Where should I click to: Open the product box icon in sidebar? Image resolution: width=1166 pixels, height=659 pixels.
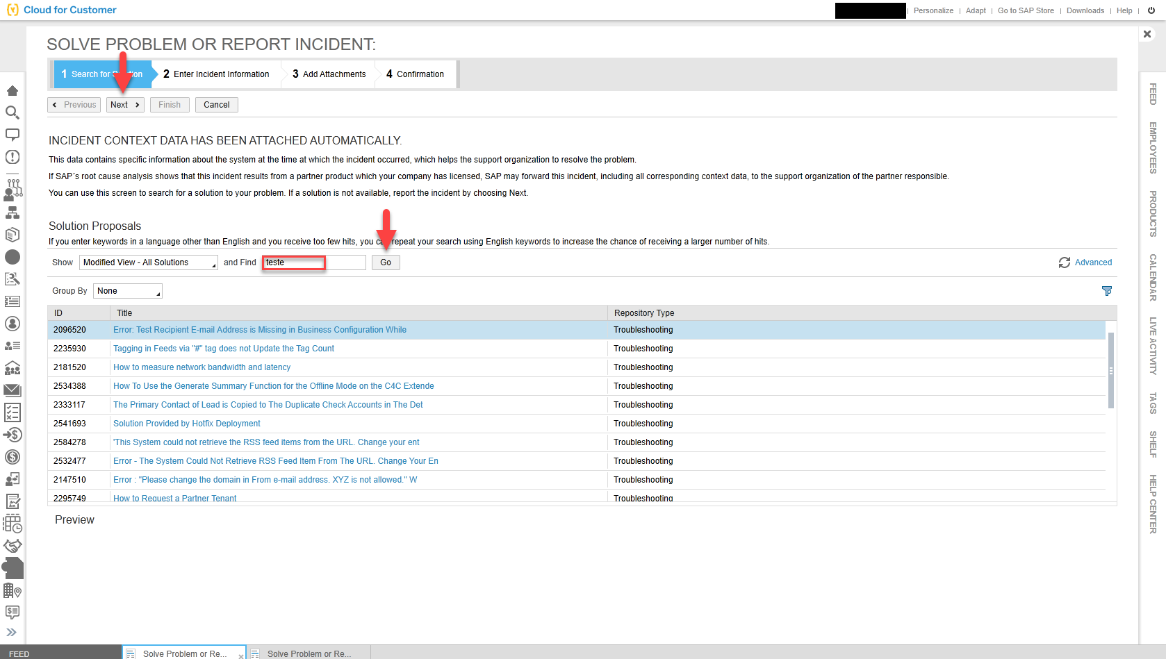[x=13, y=235]
